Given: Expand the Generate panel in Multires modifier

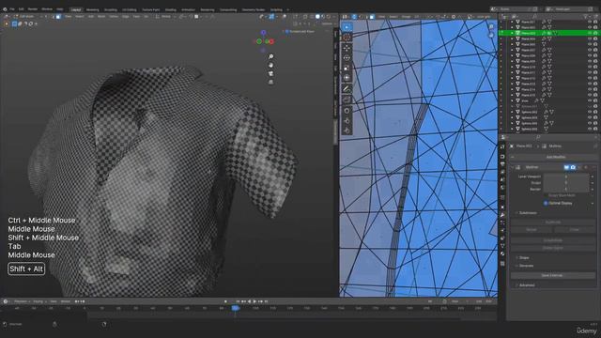Looking at the screenshot, I should (x=525, y=266).
